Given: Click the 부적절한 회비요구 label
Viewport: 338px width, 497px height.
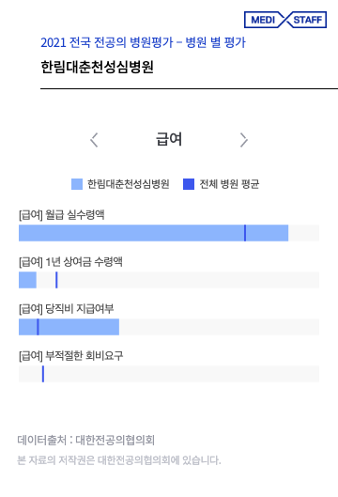Looking at the screenshot, I should tap(71, 356).
